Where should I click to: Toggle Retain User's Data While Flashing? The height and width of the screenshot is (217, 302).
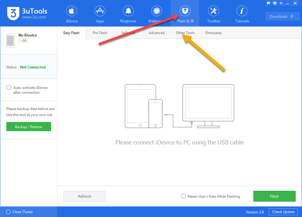tap(183, 196)
